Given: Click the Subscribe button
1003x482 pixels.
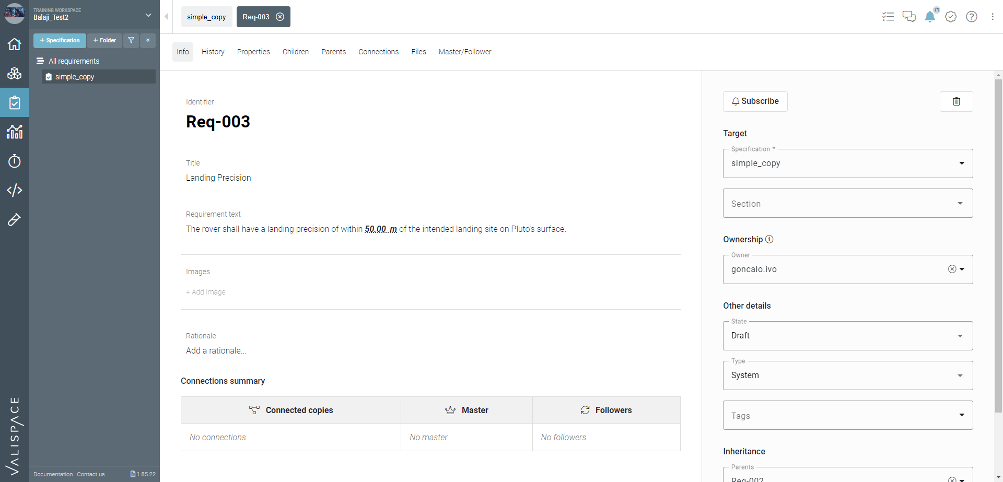Looking at the screenshot, I should point(755,101).
